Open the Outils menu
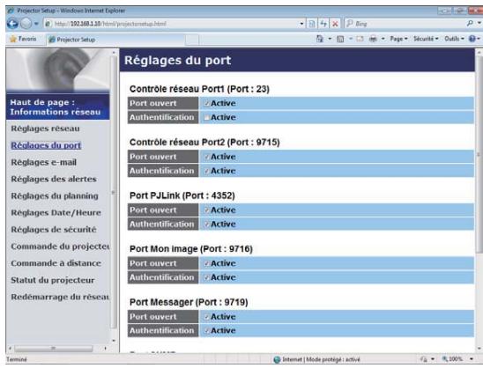483x368 pixels. (x=454, y=39)
